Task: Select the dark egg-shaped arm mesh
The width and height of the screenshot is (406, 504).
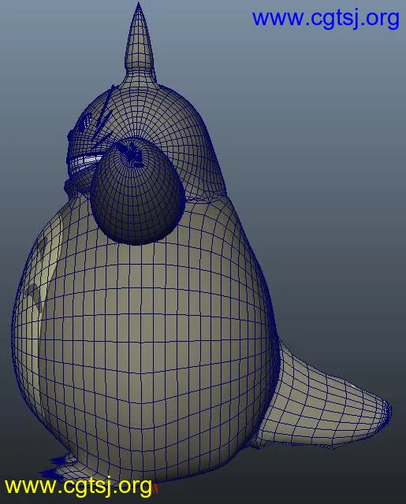Action: [138, 191]
